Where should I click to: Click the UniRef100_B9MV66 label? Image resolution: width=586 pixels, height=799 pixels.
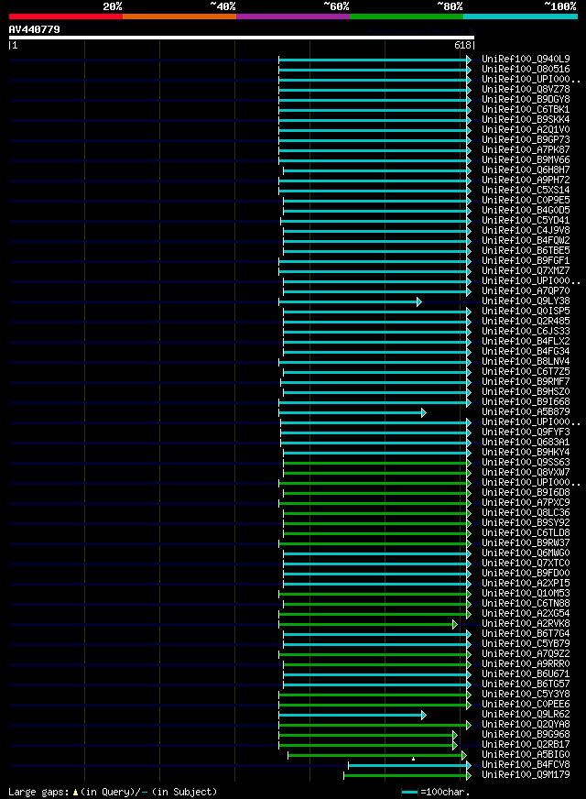click(526, 160)
